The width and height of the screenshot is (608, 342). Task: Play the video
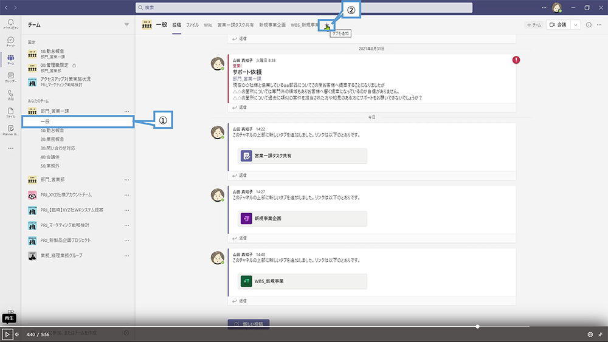[x=7, y=334]
